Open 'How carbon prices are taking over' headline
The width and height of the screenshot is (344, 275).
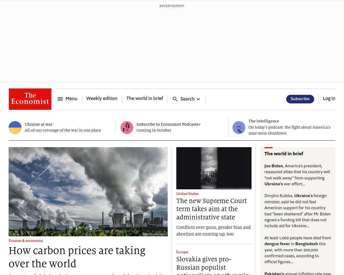tap(77, 257)
